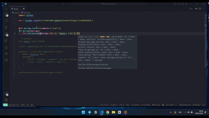Click the VS Code logo in title bar

(6, 4)
